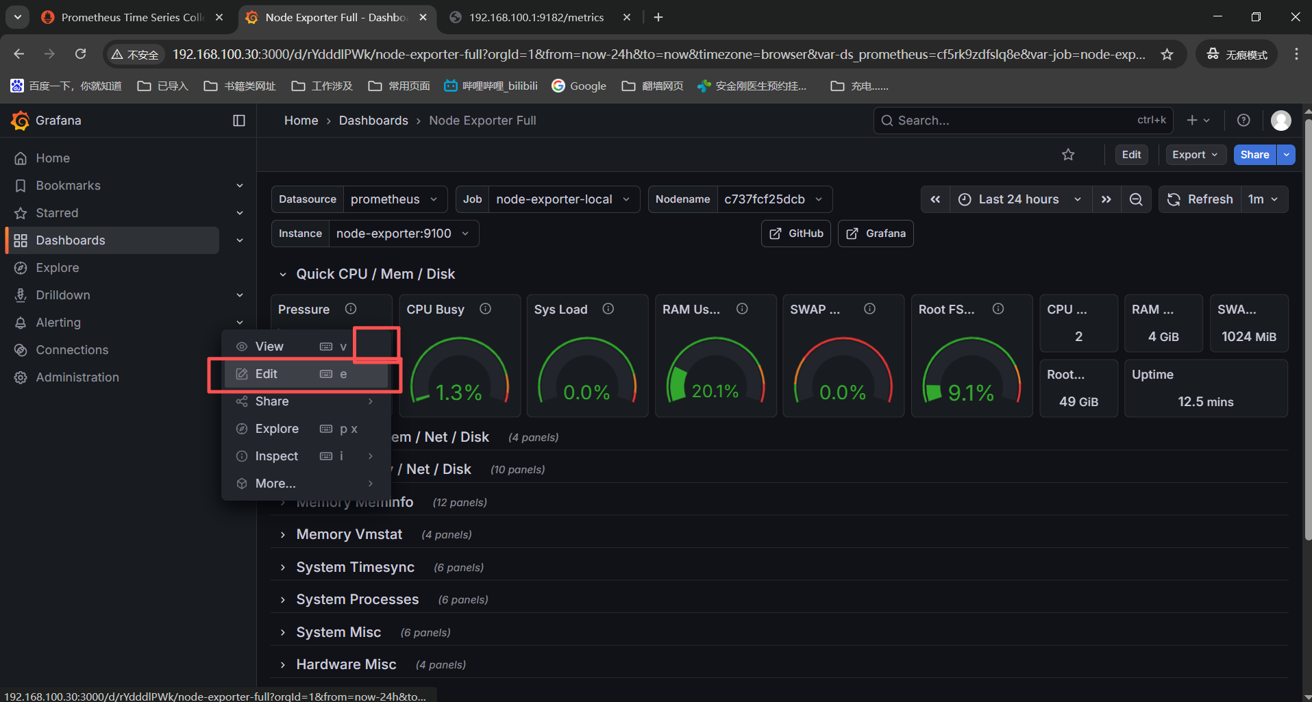Bookmark this page star in address bar

1167,54
